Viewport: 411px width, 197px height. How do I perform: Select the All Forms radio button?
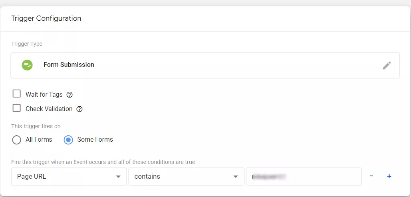pyautogui.click(x=16, y=140)
